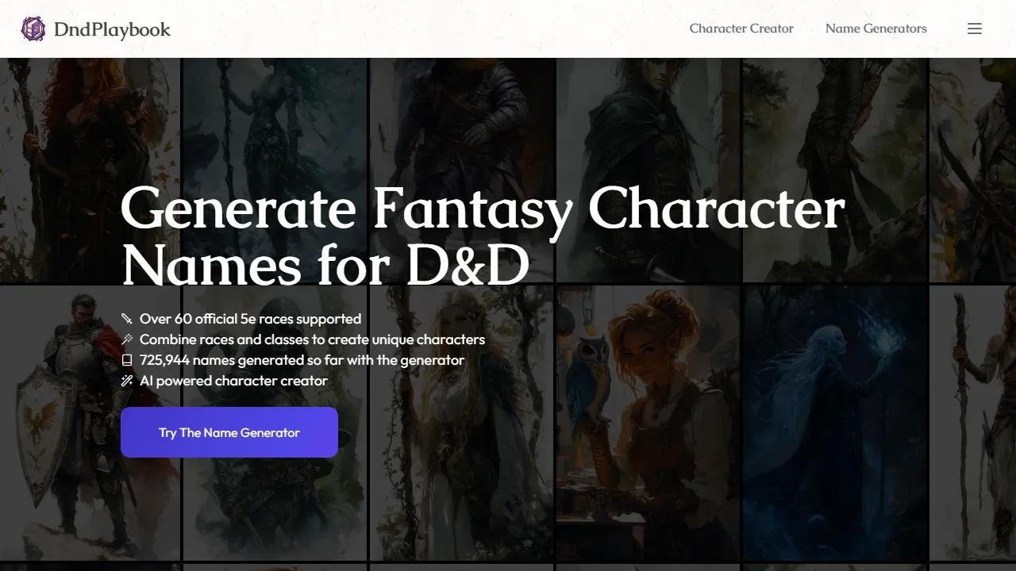Click the book icon beside the names generated stat
Image resolution: width=1016 pixels, height=571 pixels.
127,360
